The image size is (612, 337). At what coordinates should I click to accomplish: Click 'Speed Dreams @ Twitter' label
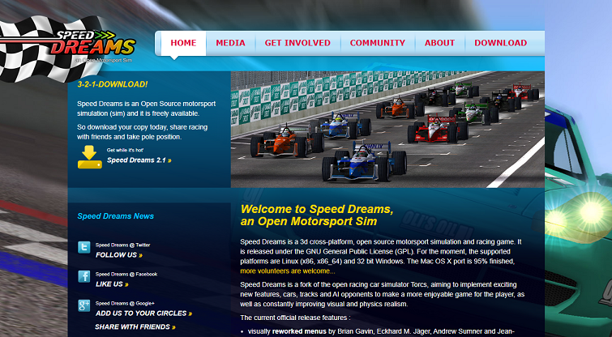tap(123, 245)
